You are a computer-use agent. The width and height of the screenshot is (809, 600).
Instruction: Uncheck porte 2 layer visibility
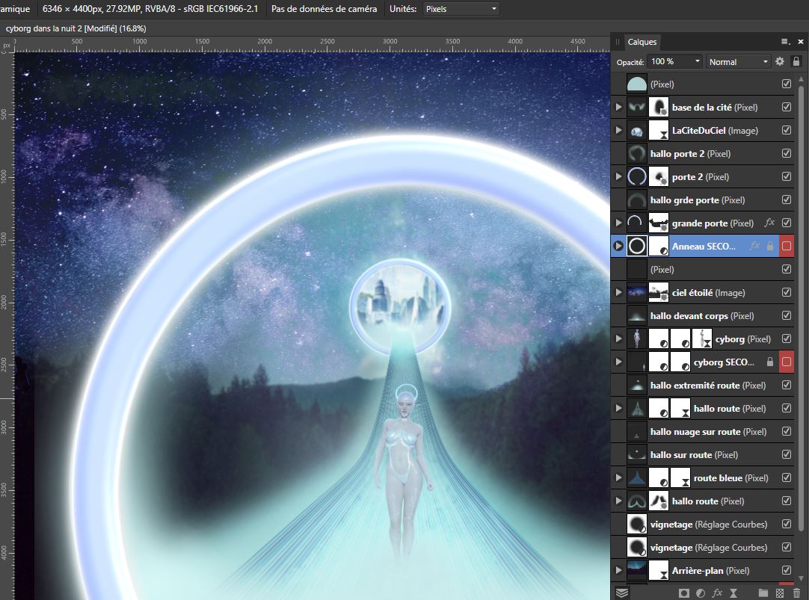click(787, 176)
